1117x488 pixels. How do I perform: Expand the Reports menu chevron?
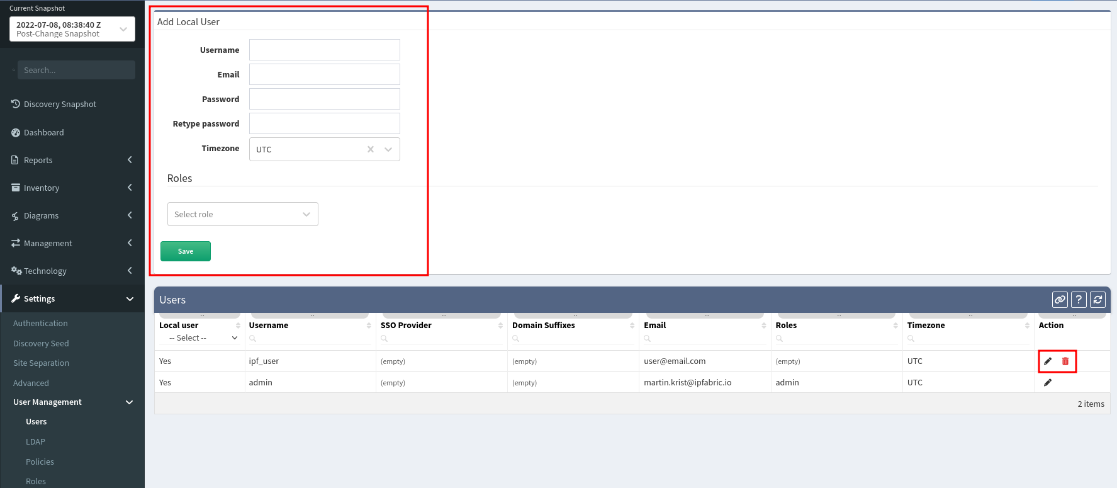[x=130, y=160]
